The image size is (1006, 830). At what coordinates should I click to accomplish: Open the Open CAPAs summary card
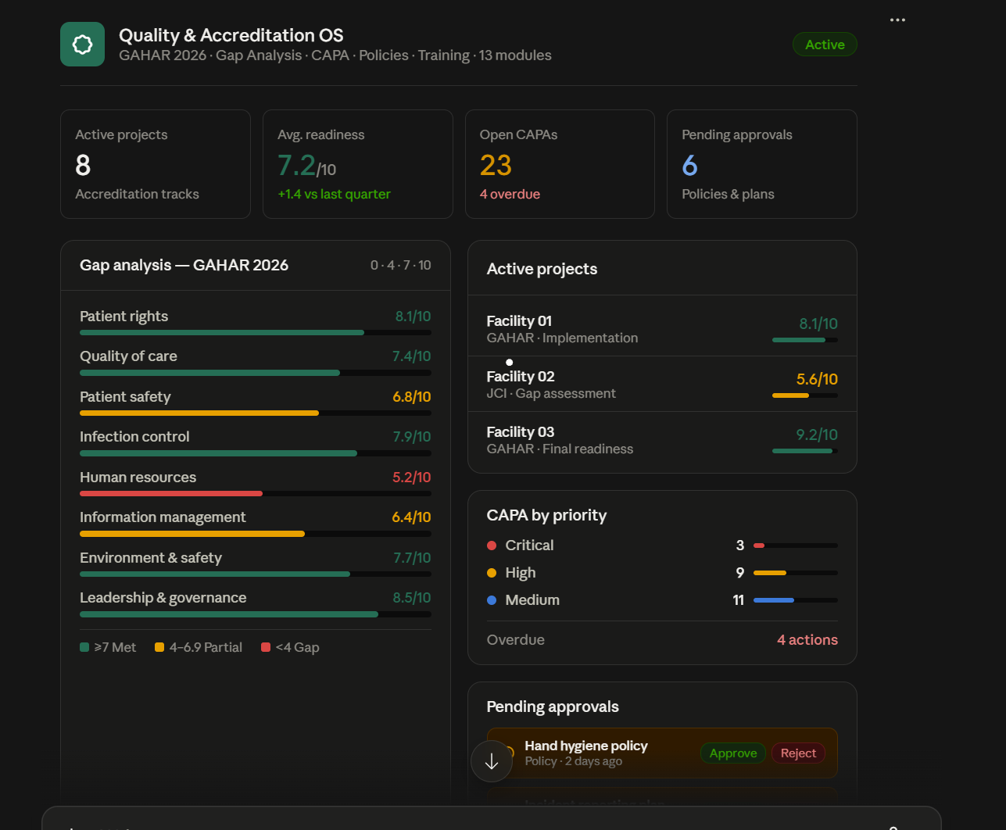click(x=560, y=164)
